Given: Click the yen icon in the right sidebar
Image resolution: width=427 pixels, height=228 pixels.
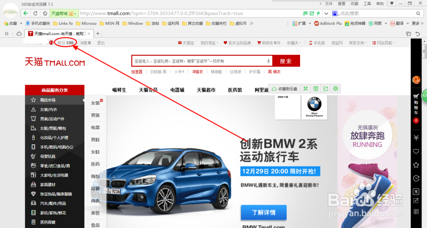Looking at the screenshot, I should pyautogui.click(x=416, y=138).
